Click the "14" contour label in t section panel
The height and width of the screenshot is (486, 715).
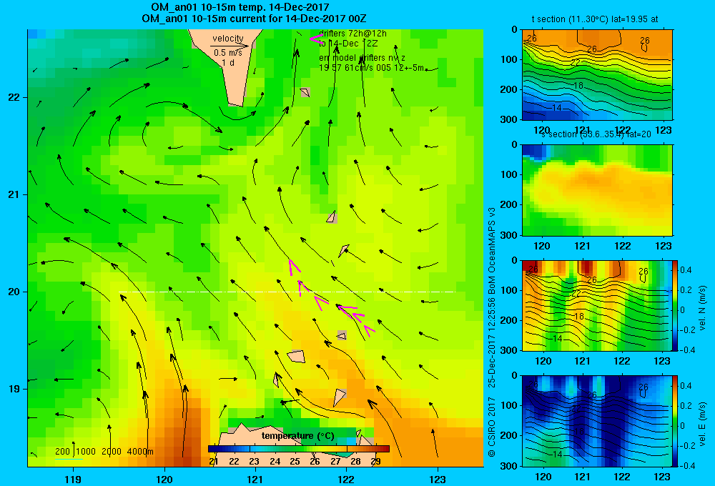click(557, 108)
